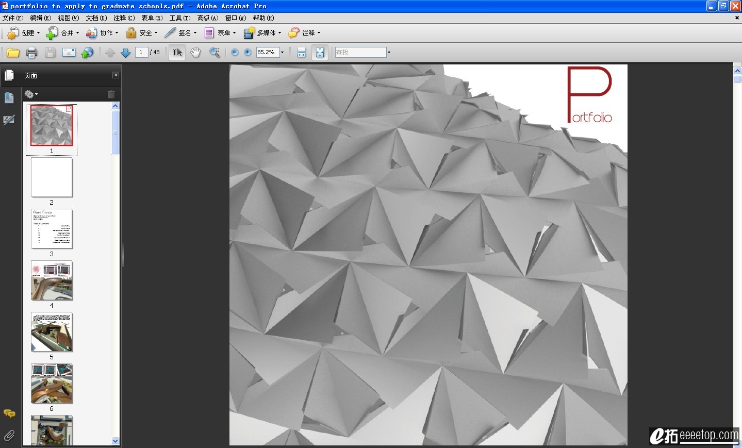The height and width of the screenshot is (448, 742).
Task: Select blank page 2 thumbnail
Action: click(52, 177)
